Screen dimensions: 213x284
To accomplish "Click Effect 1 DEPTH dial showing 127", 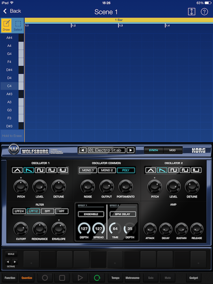I will [x=84, y=229].
